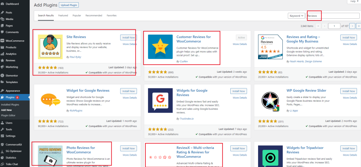Click the Customer Reviews for WooCommerce star icon
This screenshot has width=361, height=167.
pyautogui.click(x=160, y=47)
